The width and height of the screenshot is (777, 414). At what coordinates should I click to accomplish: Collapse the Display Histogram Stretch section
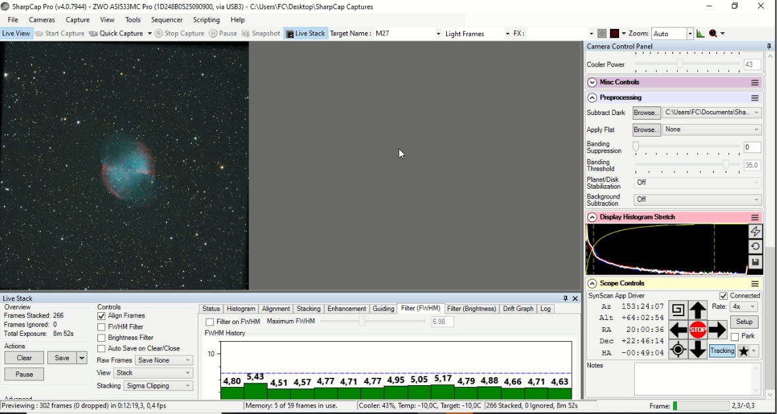point(591,217)
